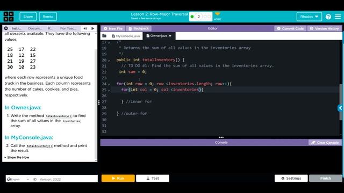Open the Backpack
The image size is (344, 193).
[139, 28]
